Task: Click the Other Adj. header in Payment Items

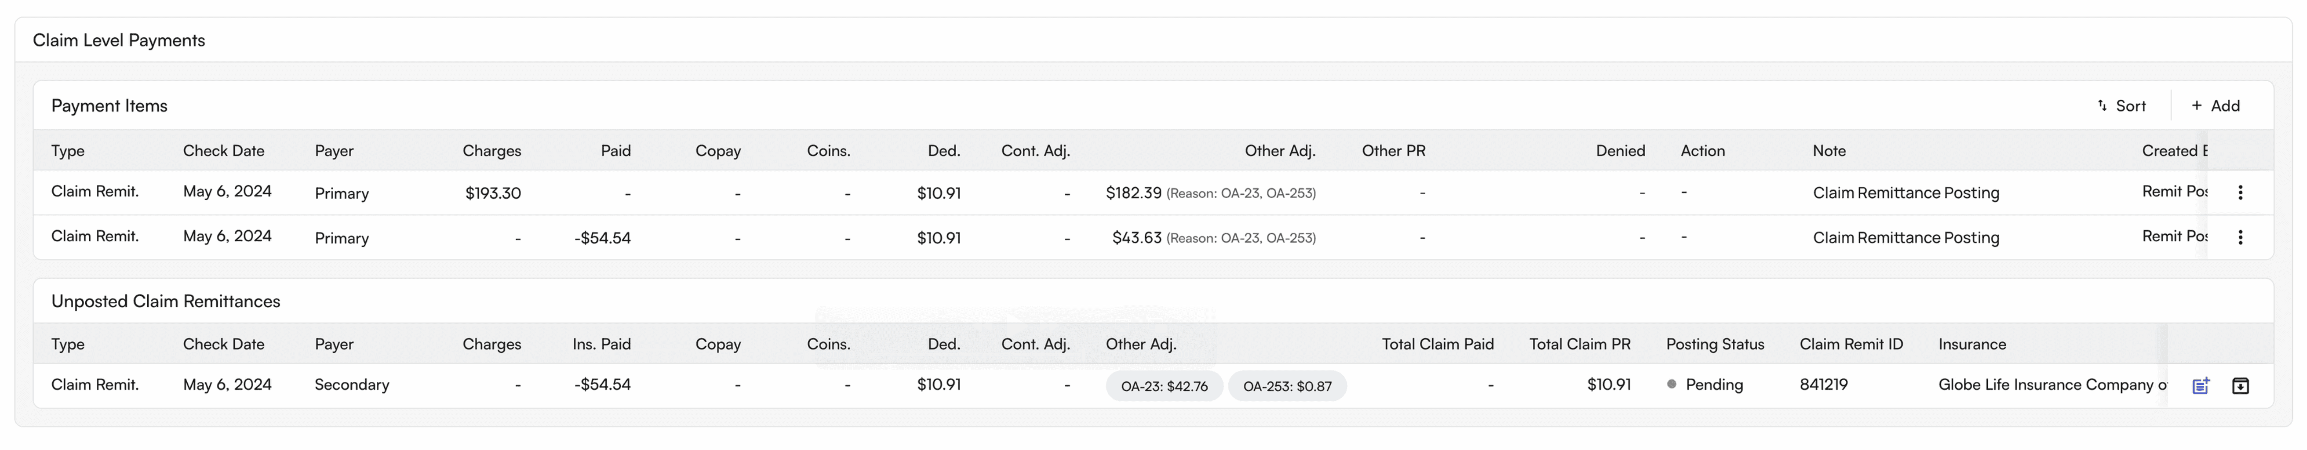Action: click(x=1280, y=150)
